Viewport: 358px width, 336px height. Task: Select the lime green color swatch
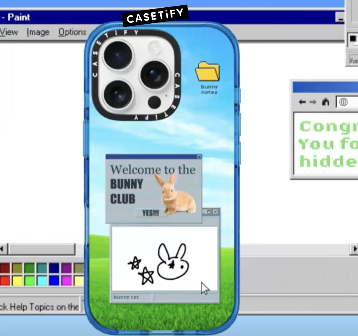[29, 281]
